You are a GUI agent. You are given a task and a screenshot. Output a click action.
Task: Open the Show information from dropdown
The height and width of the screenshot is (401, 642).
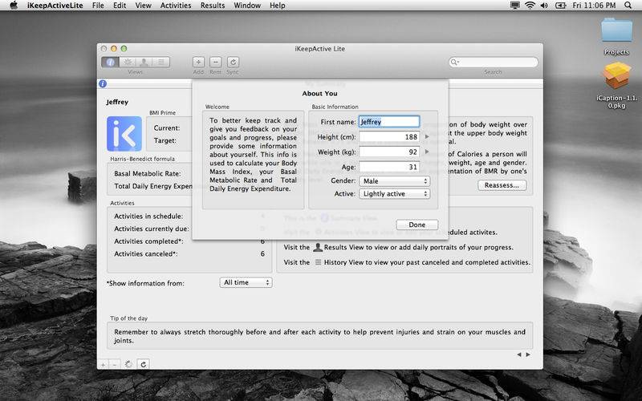tap(246, 282)
